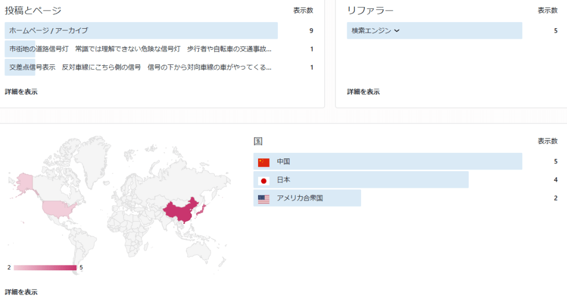Click the United States flag icon

click(264, 198)
